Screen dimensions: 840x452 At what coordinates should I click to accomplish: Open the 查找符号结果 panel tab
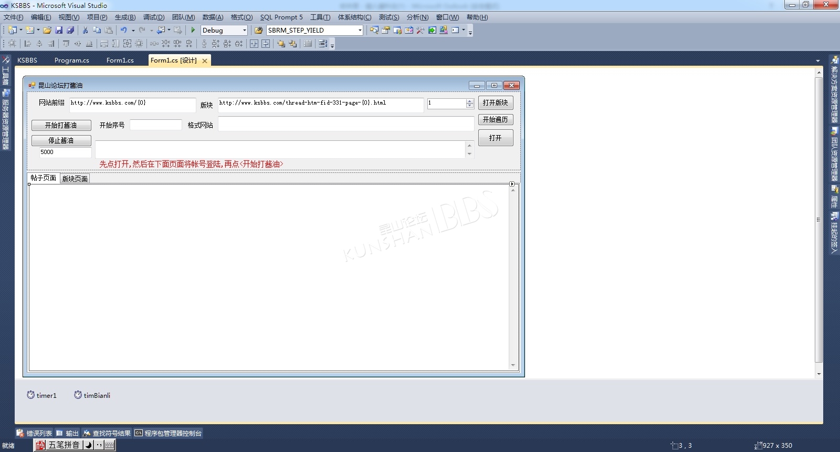coord(107,433)
